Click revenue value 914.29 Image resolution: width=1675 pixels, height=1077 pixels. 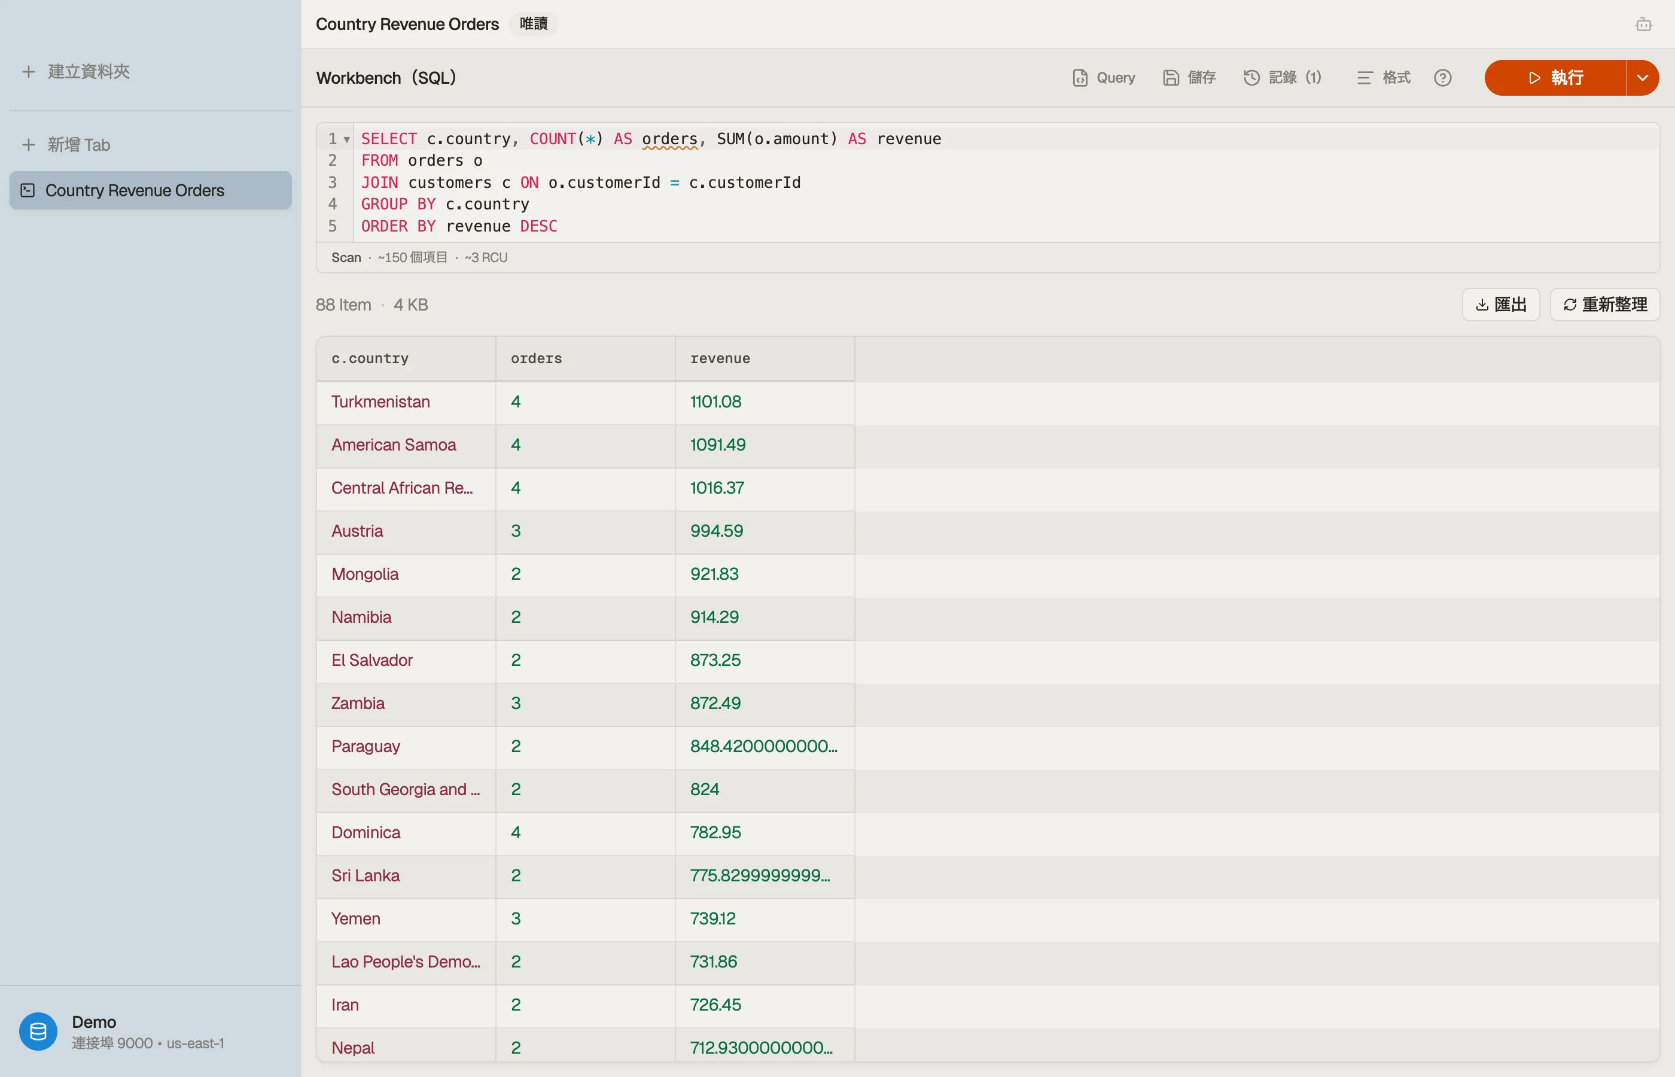714,617
